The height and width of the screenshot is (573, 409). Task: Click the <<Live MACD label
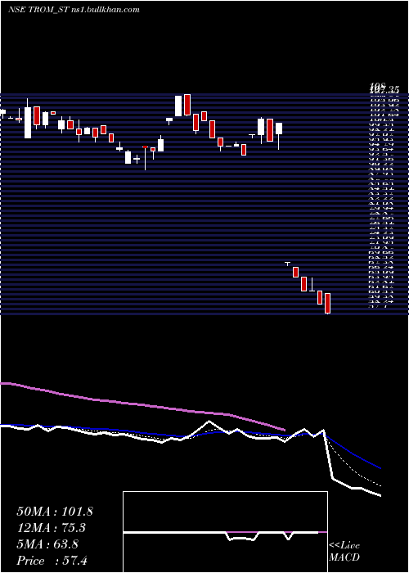point(344,552)
